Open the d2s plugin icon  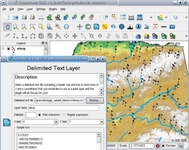tap(105, 27)
